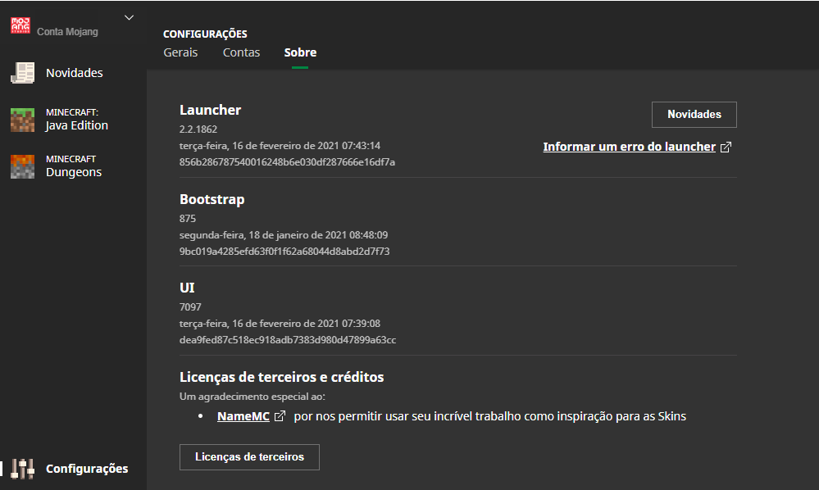Click the Configurações sliders icon
819x490 pixels.
pos(22,469)
